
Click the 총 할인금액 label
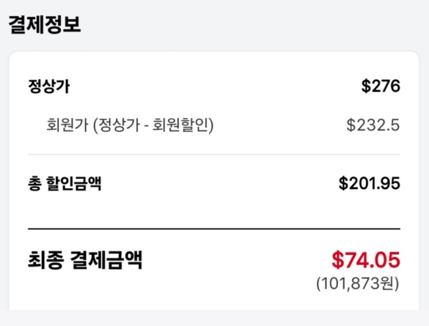pyautogui.click(x=65, y=184)
